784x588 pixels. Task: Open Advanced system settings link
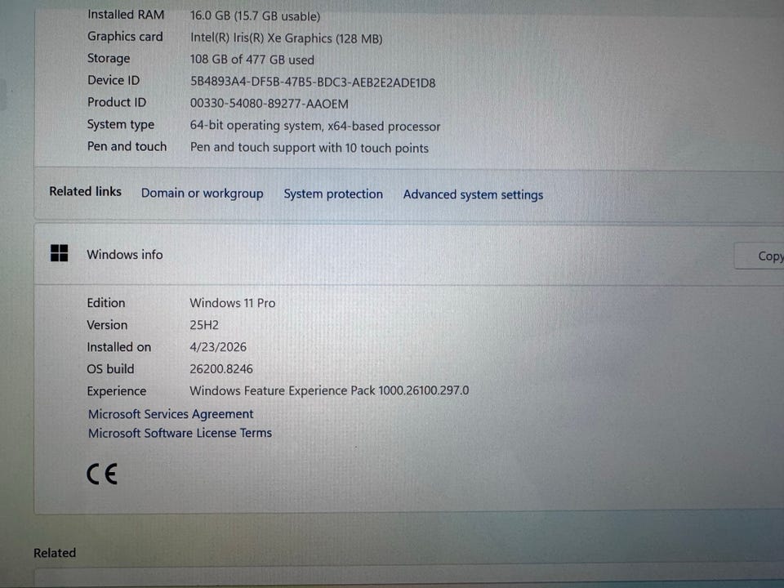[473, 194]
